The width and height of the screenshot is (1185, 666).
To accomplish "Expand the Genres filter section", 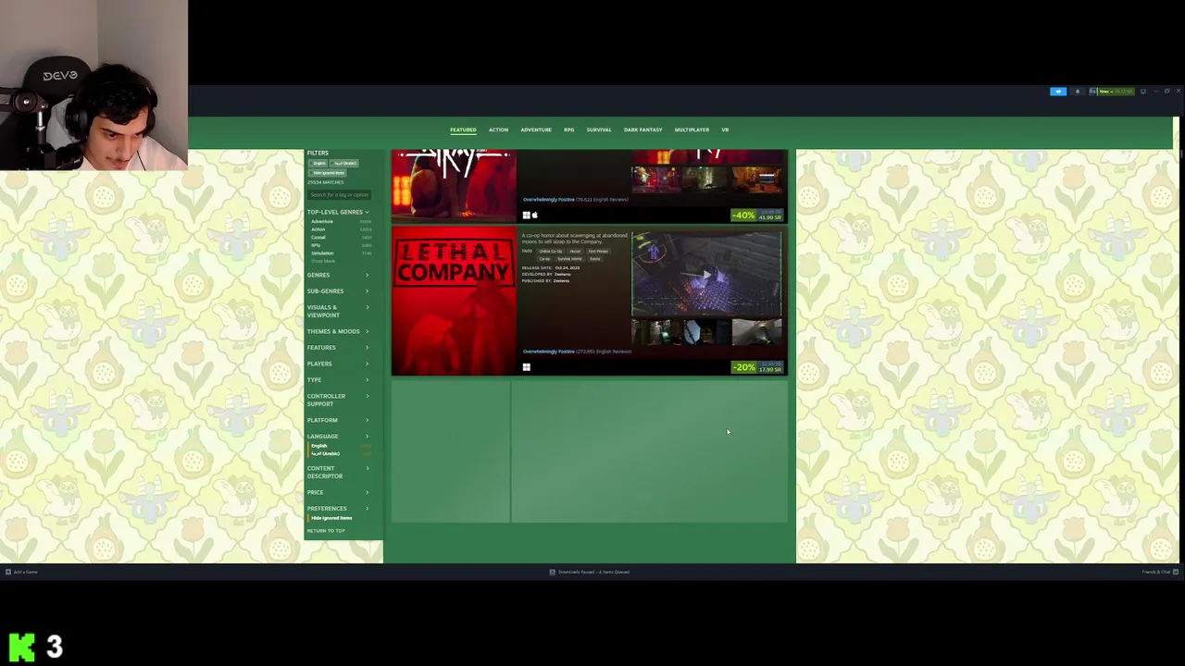I will 338,275.
